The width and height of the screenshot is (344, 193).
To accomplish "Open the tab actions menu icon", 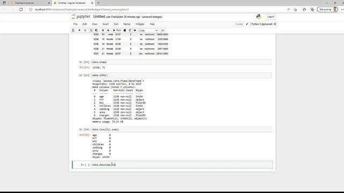I will click(4, 3).
